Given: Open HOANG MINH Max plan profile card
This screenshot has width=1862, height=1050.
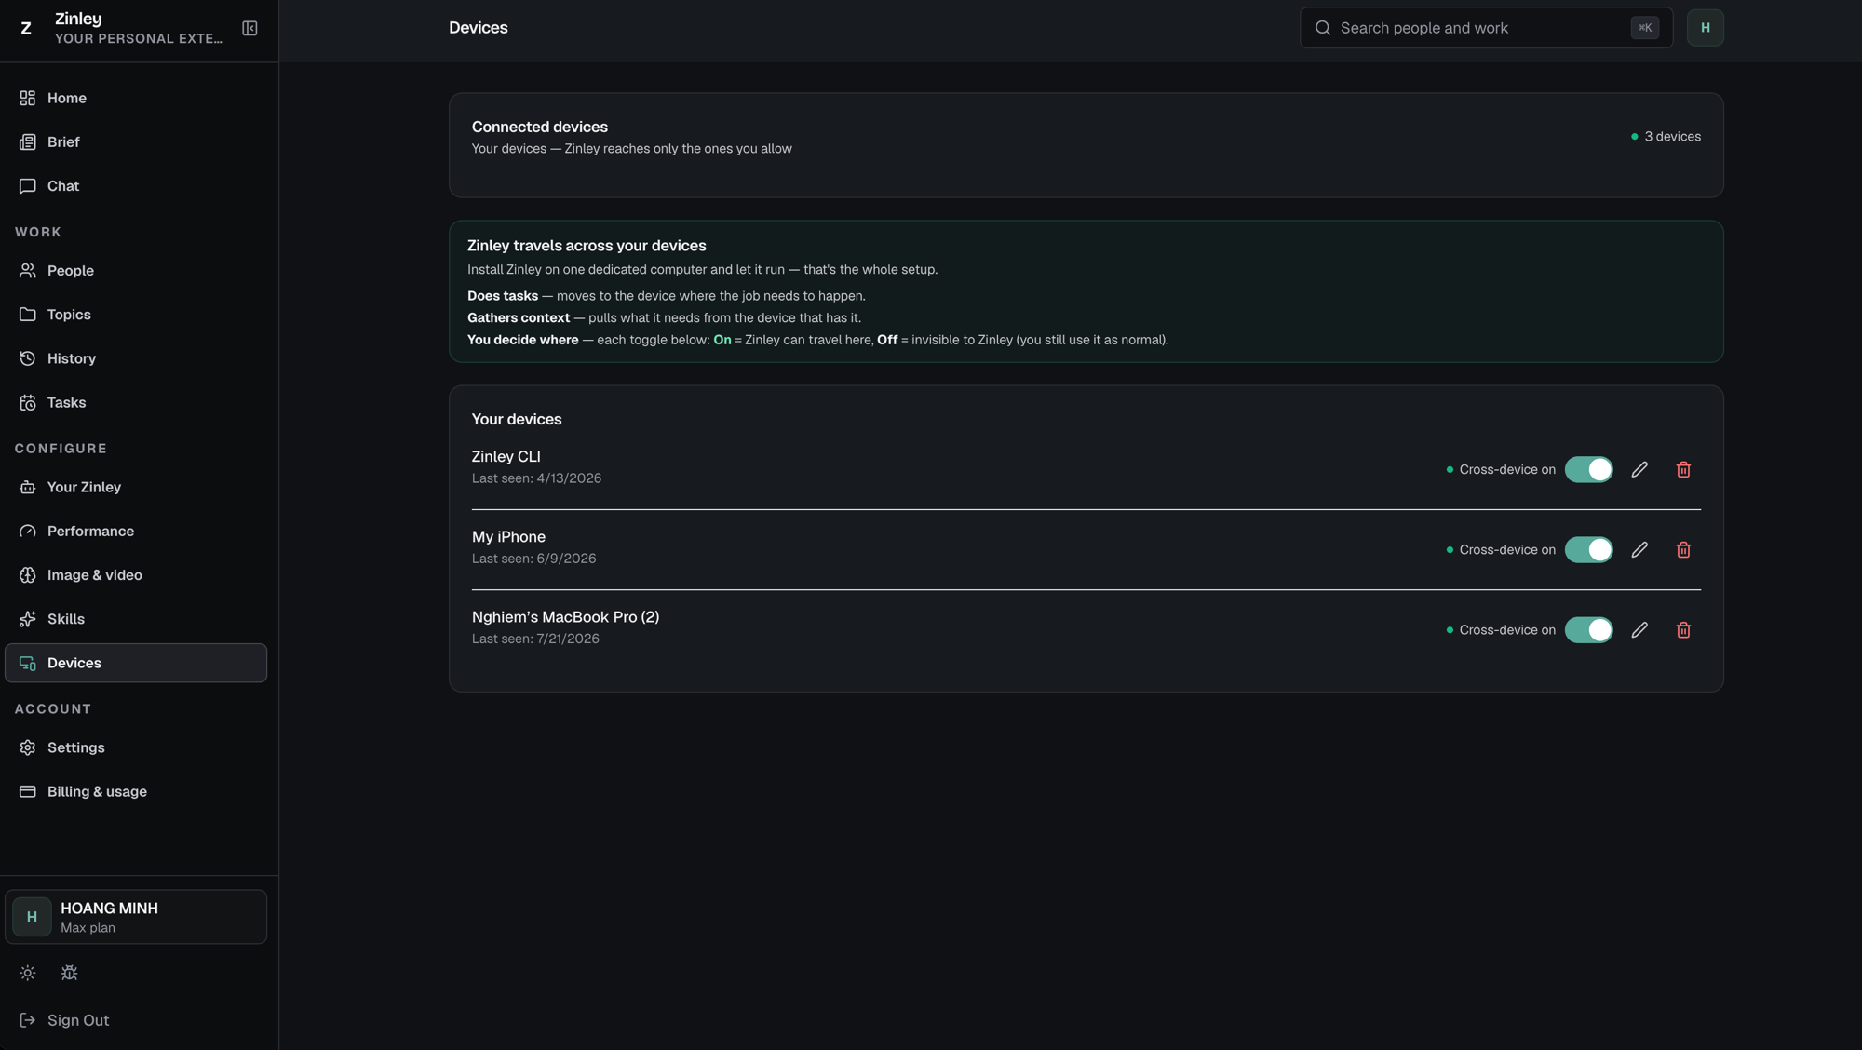Looking at the screenshot, I should point(136,917).
